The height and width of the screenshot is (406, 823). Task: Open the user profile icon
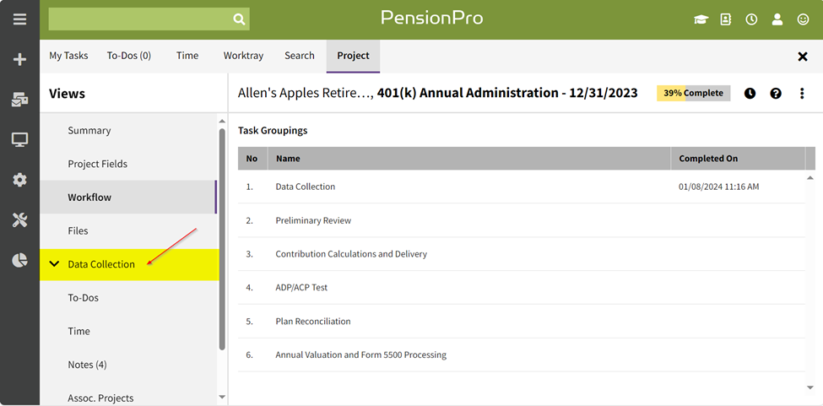click(777, 19)
